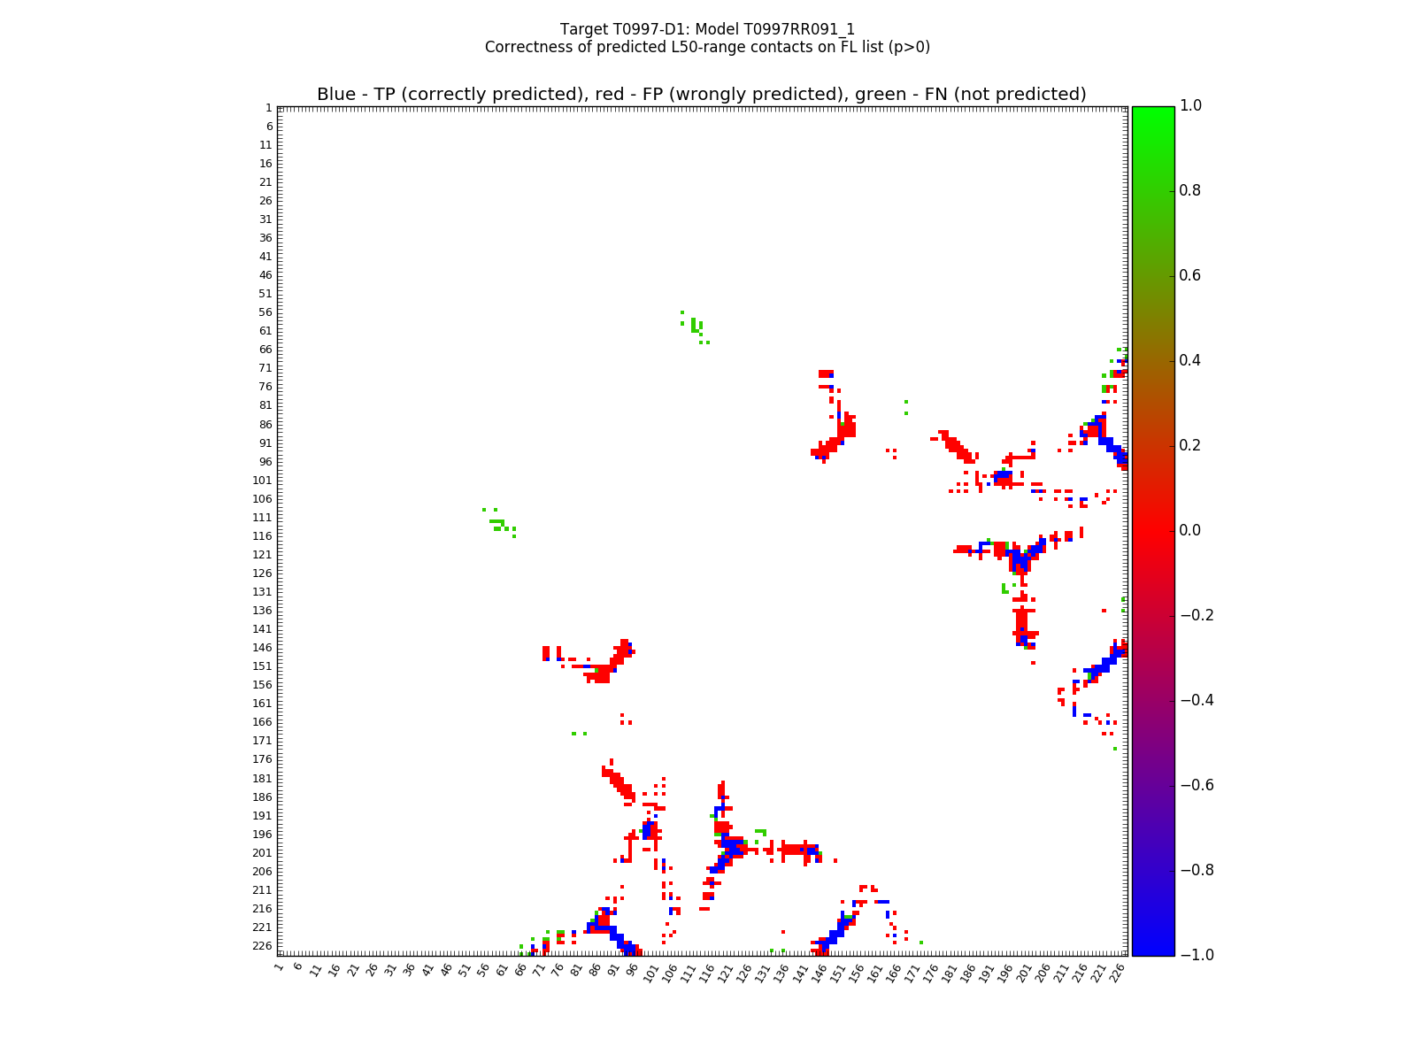The image size is (1416, 1062).
Task: Click the x-axis tick label "1"
Action: tap(280, 967)
